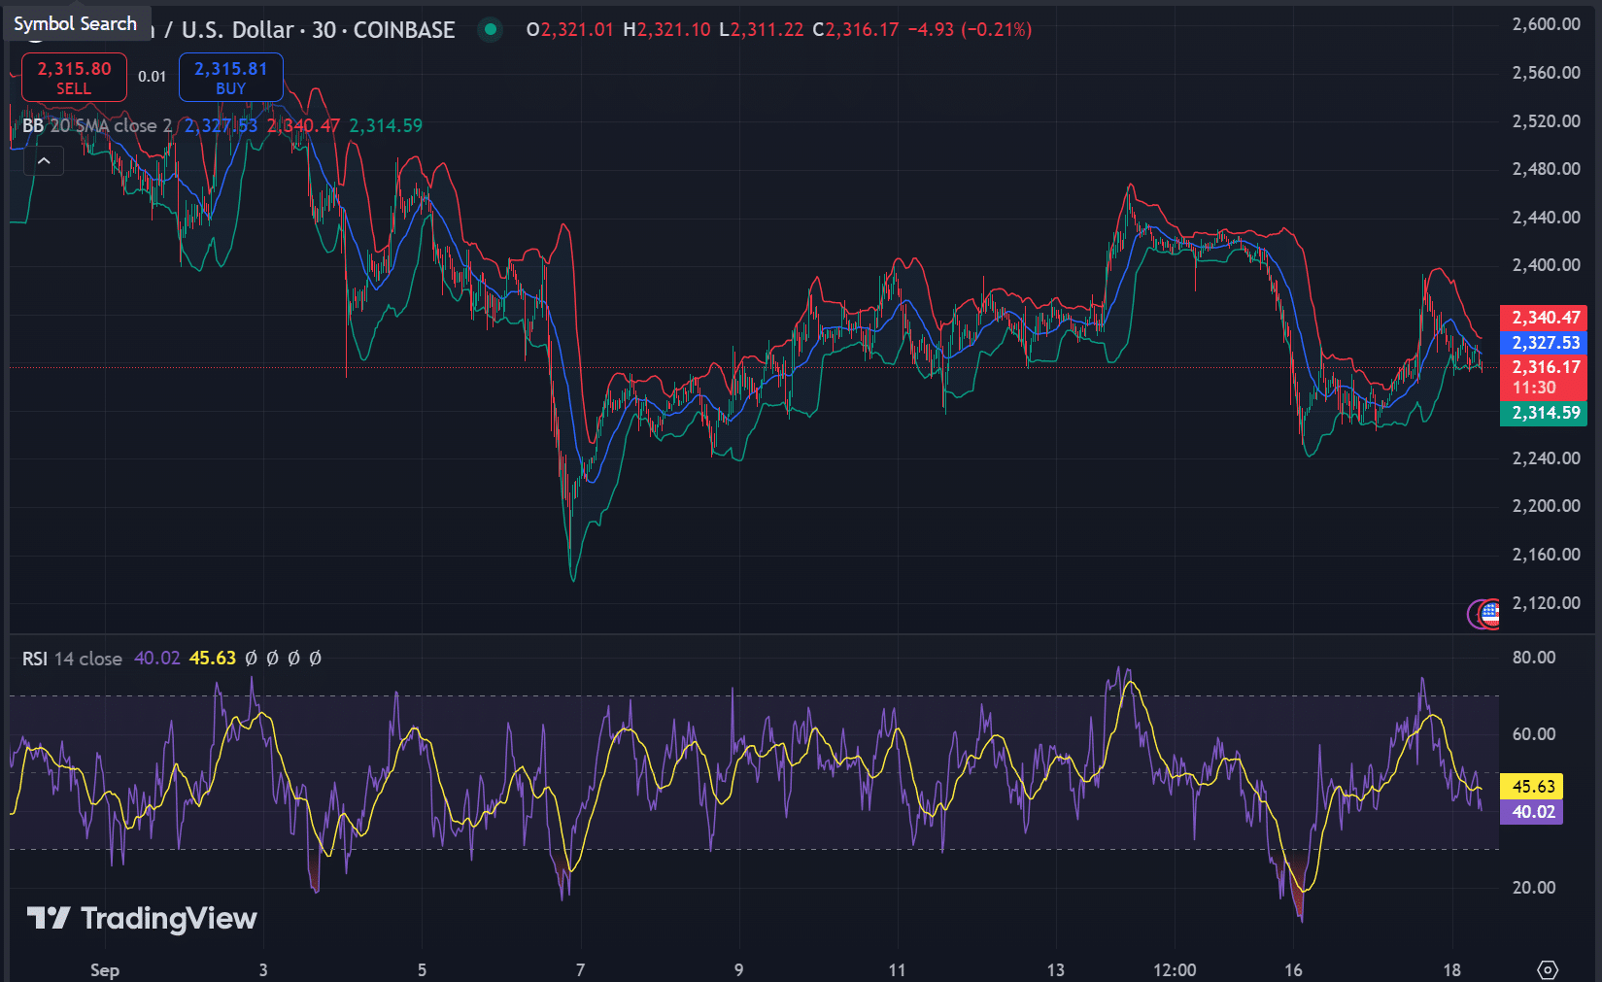The width and height of the screenshot is (1602, 982).
Task: Click the TradingView logo
Action: [142, 918]
